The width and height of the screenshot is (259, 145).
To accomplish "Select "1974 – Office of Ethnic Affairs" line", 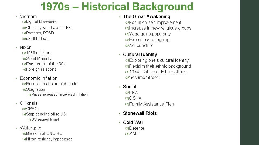I will [158, 72].
